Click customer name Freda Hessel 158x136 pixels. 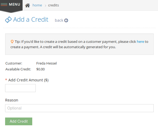(x=46, y=63)
